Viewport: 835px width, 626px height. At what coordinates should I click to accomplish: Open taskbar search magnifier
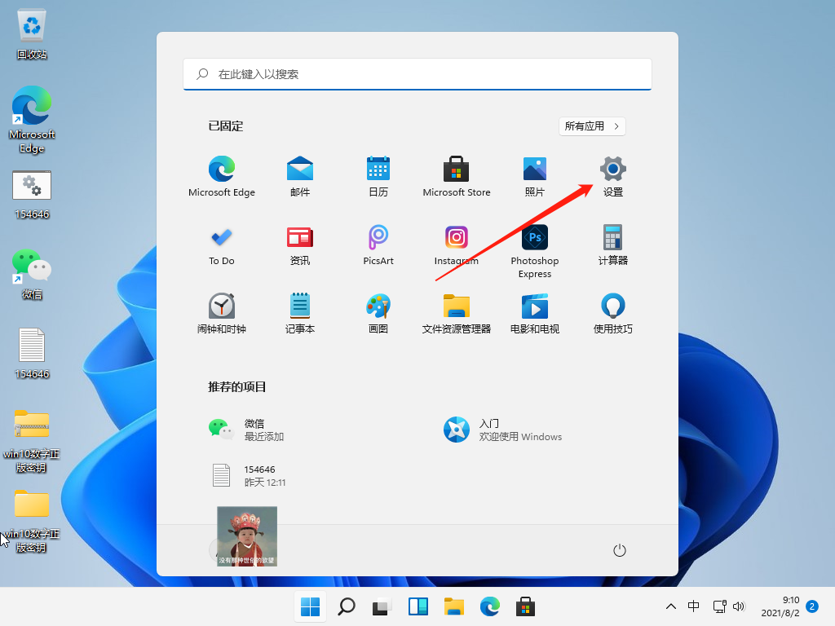tap(347, 606)
